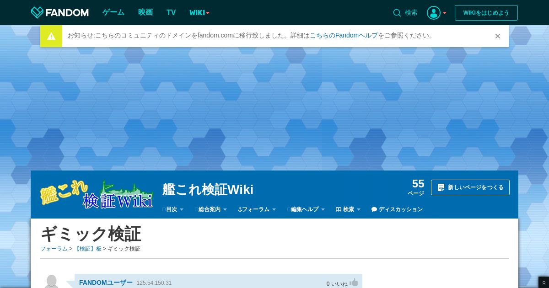Expand the account dropdown arrow
Image resolution: width=549 pixels, height=288 pixels.
[445, 13]
